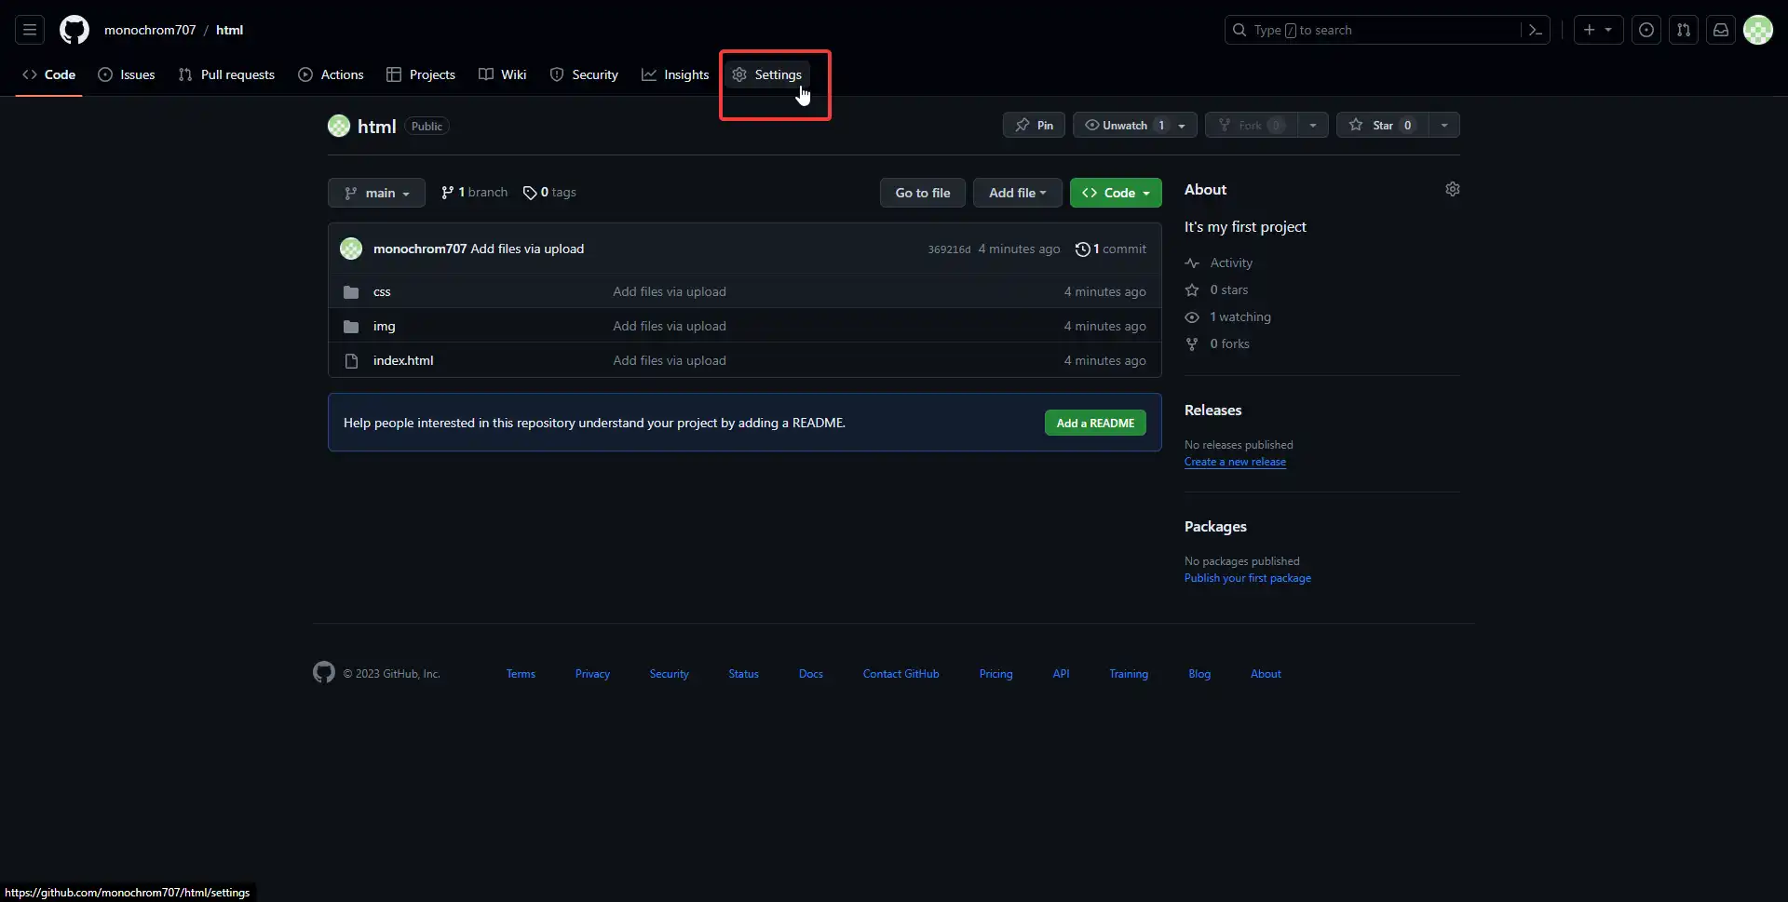View 1 watching link
Image resolution: width=1788 pixels, height=902 pixels.
click(1228, 316)
